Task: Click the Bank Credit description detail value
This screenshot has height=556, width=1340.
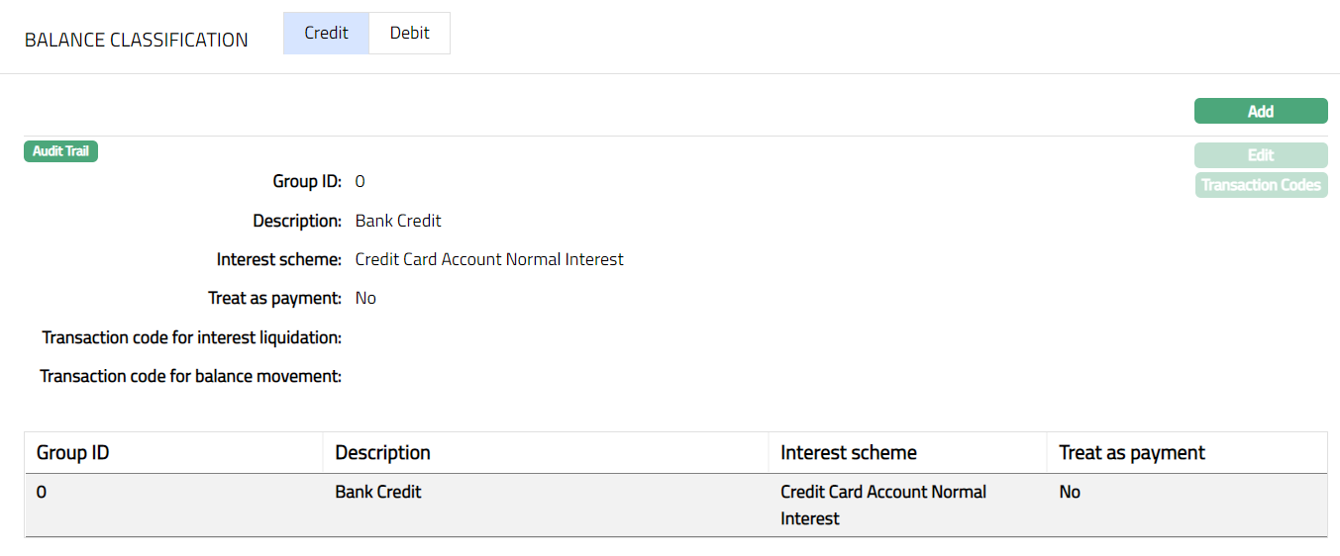Action: click(398, 221)
